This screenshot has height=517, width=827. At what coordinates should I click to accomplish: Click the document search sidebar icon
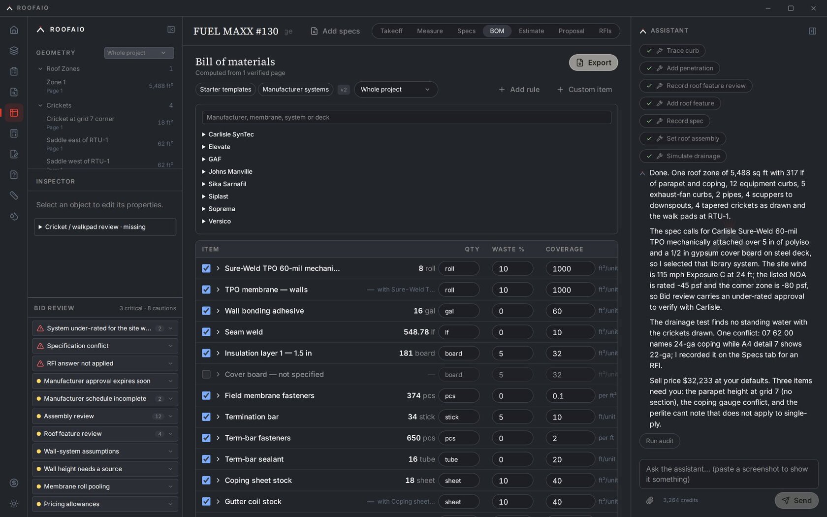(x=14, y=92)
